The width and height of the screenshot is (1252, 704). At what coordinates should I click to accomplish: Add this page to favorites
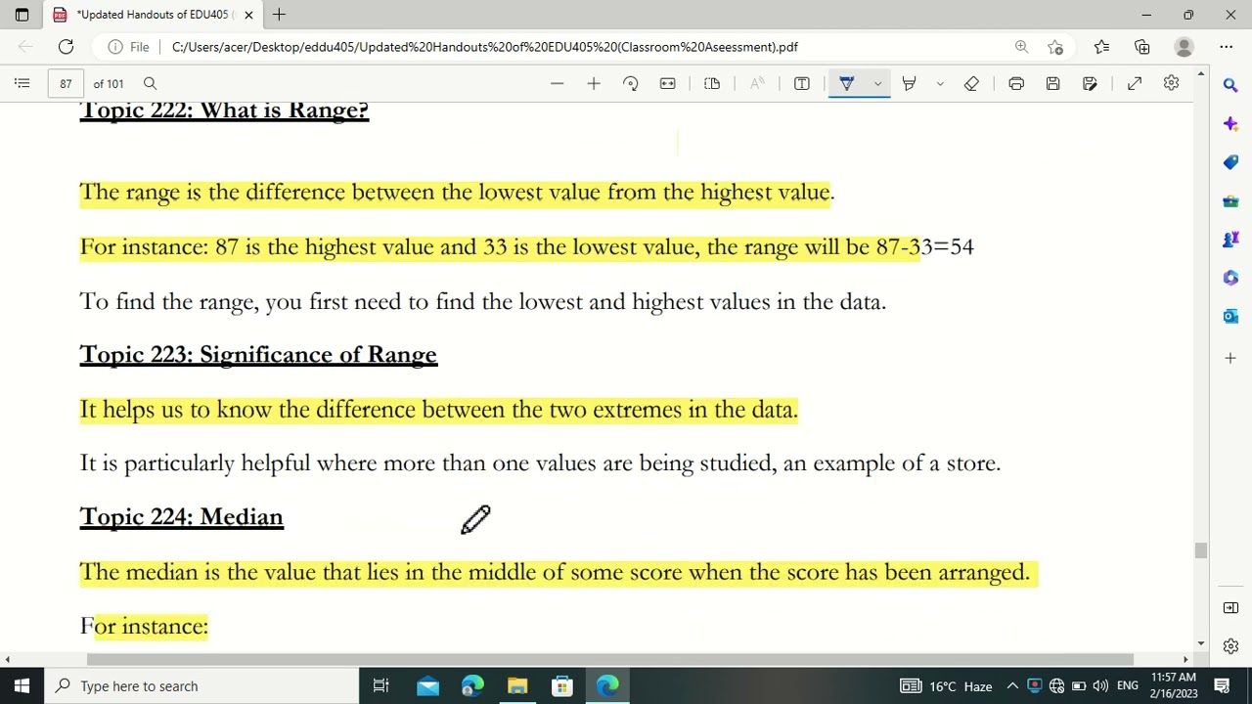1055,46
